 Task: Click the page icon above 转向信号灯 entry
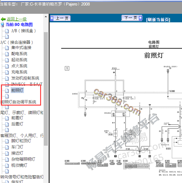[x=7, y=171]
